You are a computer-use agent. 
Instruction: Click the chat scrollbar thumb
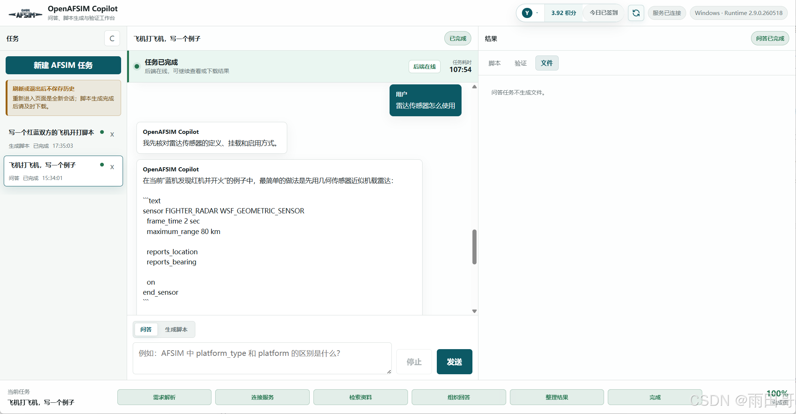[474, 247]
